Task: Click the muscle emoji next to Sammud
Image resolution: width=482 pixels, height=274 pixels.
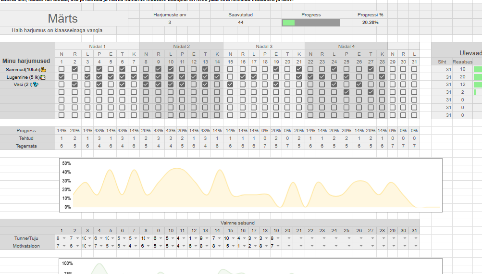Action: pos(44,69)
